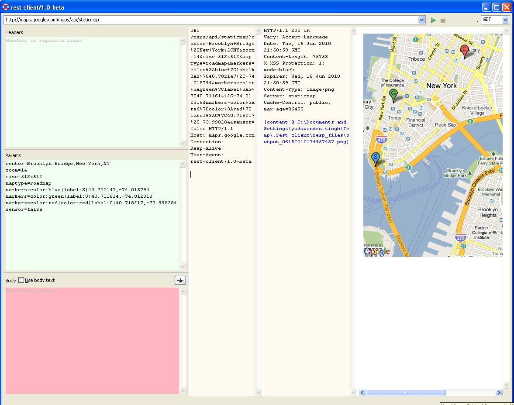This screenshot has width=514, height=405.
Task: Click the Body pane scroll down arrow
Action: point(183,390)
